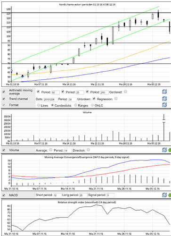This screenshot has width=171, height=236.
Task: Click the moving average period field showing 200
Action: point(105,93)
